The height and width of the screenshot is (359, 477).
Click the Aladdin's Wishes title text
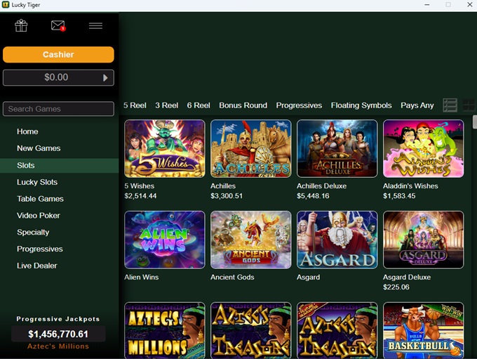point(410,186)
